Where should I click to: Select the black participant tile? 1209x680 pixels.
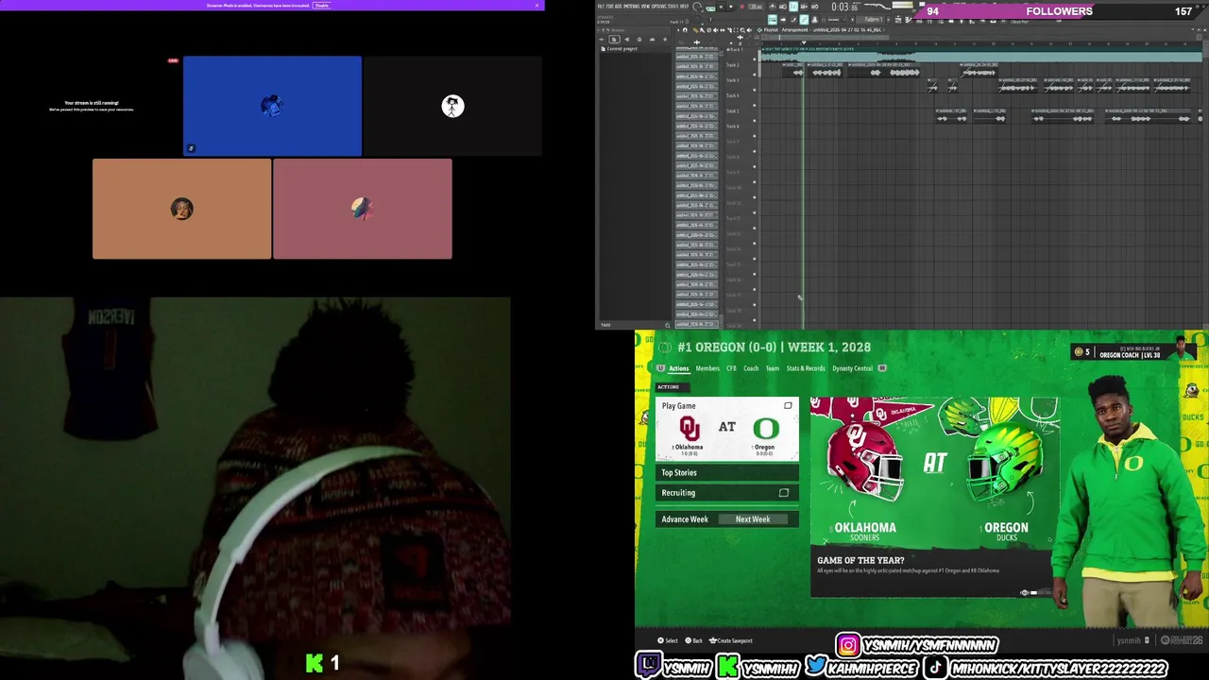[452, 106]
